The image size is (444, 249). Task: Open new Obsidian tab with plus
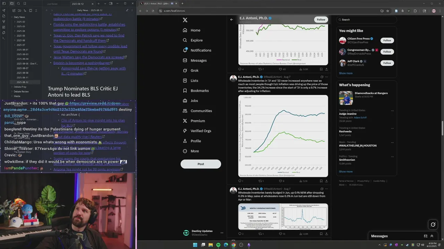(99, 3)
